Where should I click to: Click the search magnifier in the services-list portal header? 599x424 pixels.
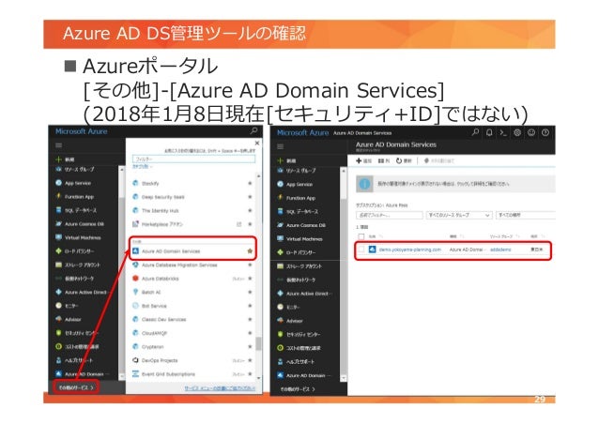(x=253, y=131)
